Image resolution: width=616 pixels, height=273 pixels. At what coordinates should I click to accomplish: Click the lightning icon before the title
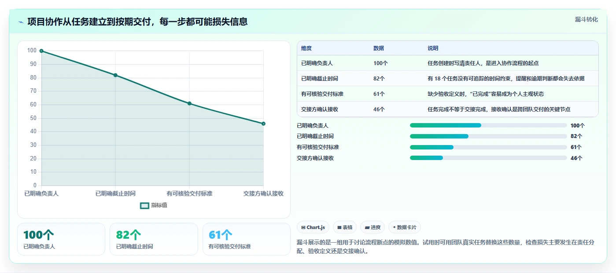[21, 22]
